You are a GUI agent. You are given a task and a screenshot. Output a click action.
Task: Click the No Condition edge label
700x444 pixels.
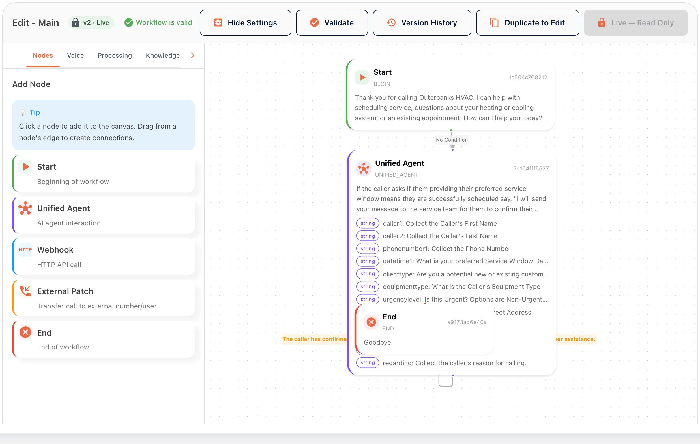452,140
